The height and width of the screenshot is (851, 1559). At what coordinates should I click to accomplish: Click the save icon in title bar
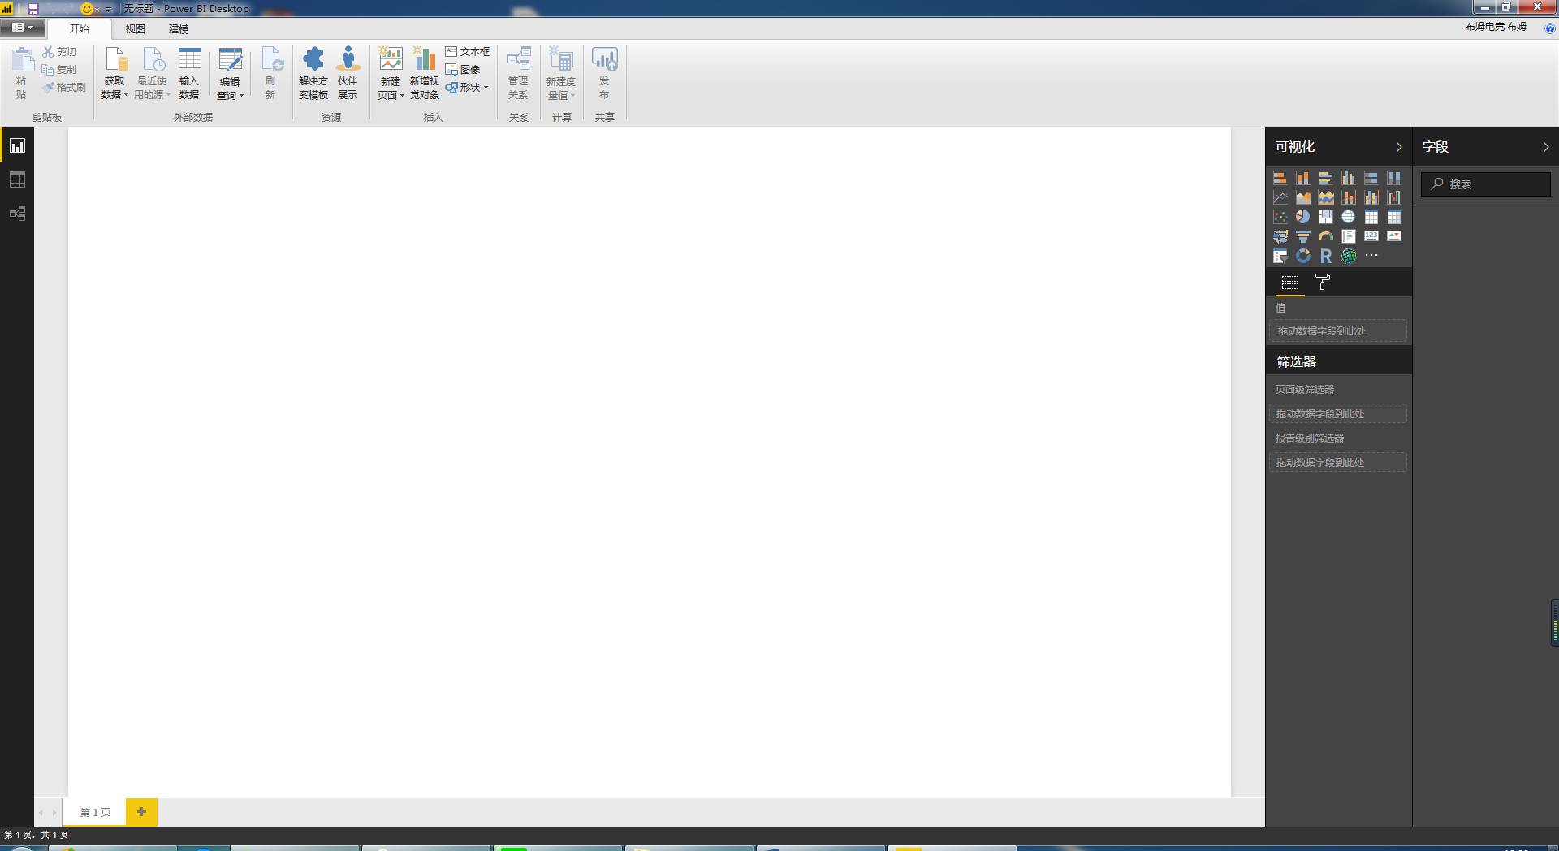(x=33, y=9)
